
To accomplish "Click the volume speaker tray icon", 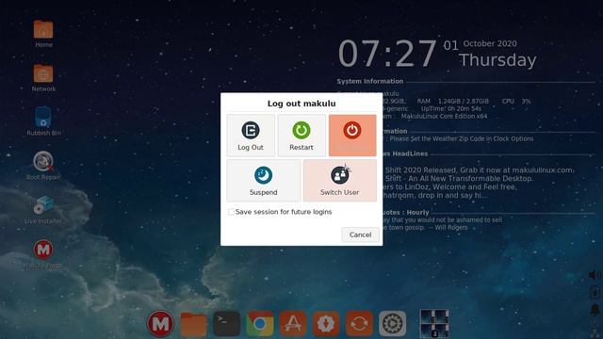I will pyautogui.click(x=595, y=275).
